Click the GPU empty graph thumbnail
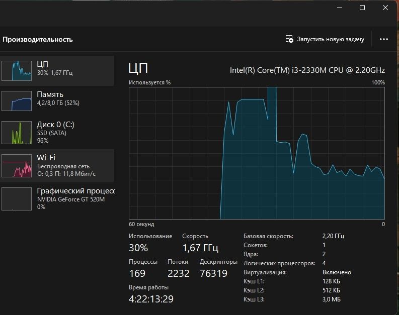 coord(17,199)
